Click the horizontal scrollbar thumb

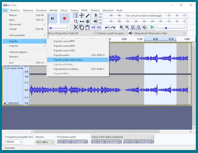97,132
